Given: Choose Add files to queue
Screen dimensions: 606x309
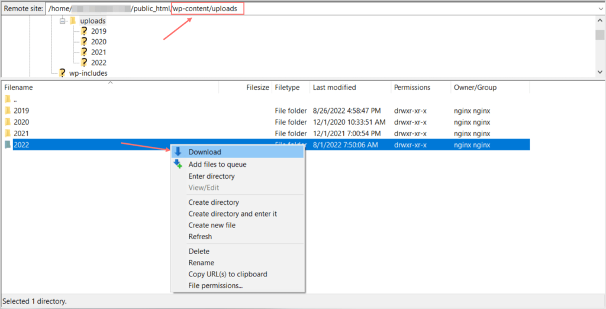Looking at the screenshot, I should click(237, 165).
